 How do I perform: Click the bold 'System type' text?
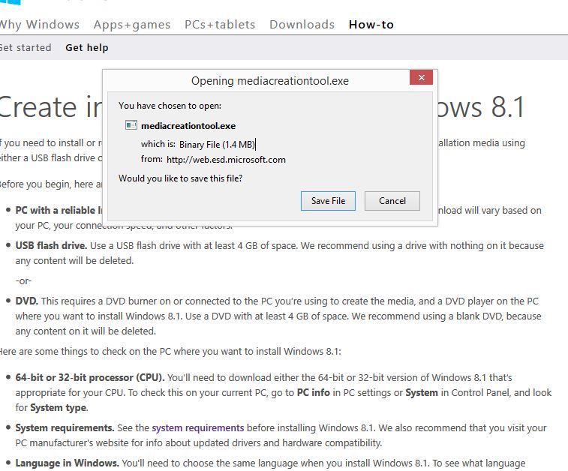click(x=59, y=408)
